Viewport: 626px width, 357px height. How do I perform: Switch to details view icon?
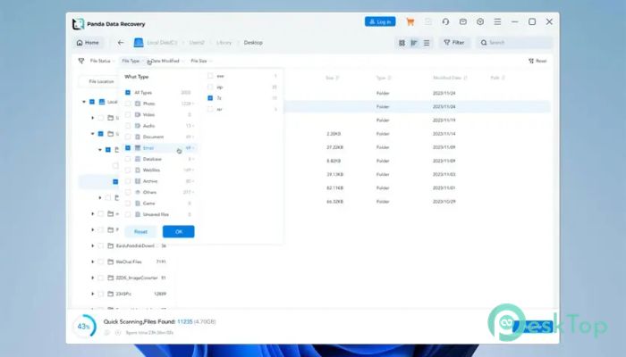pyautogui.click(x=414, y=43)
